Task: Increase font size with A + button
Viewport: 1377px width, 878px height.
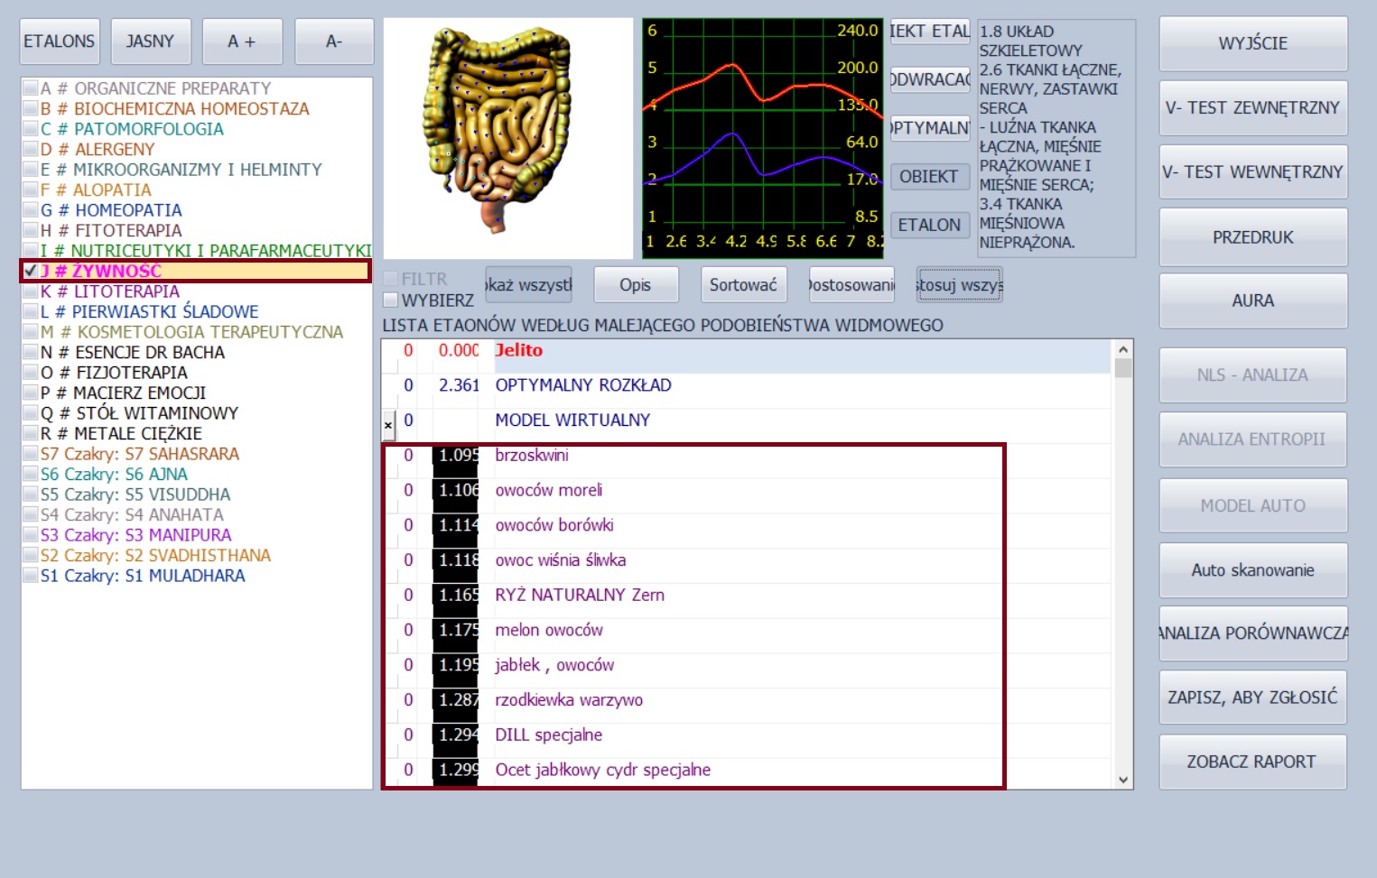Action: tap(242, 42)
